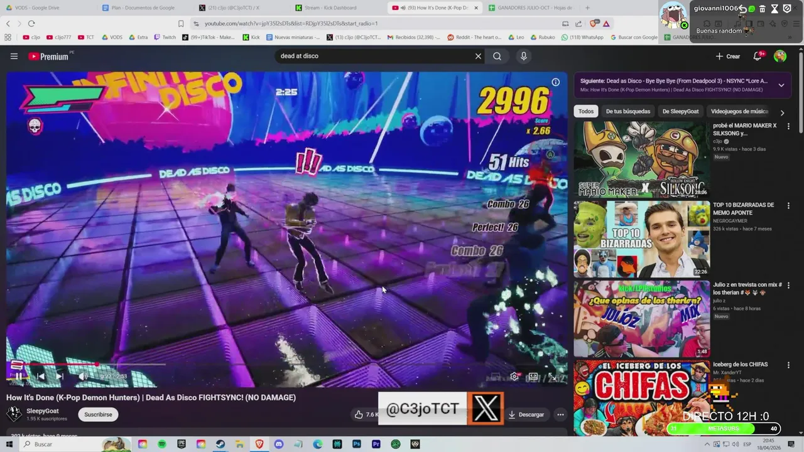
Task: Select the Videojuegos de música chip
Action: click(739, 111)
